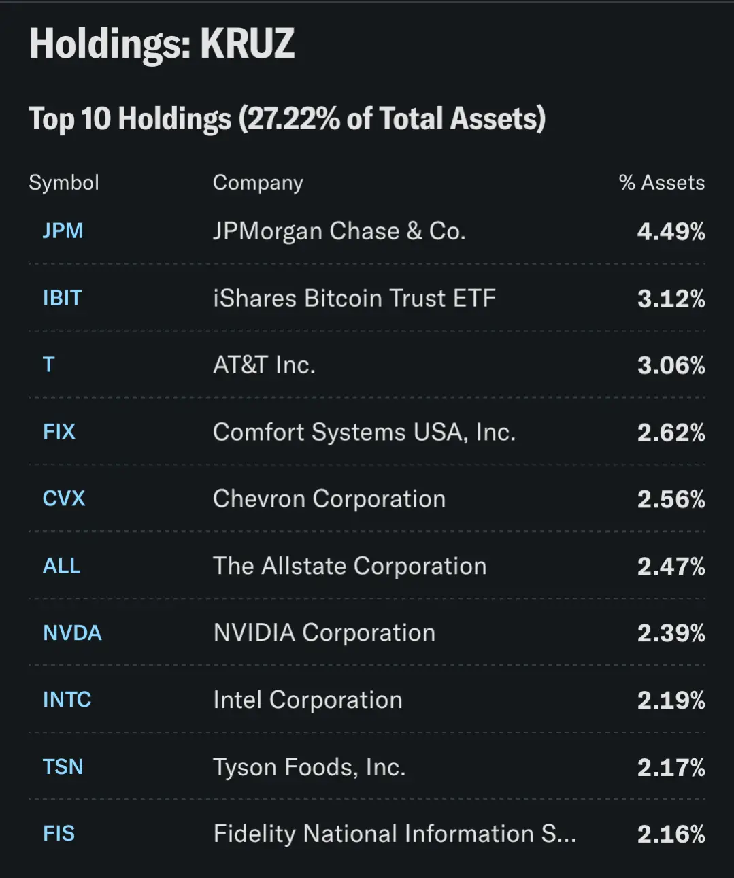Click the iShares Bitcoin Trust ETF name
Viewport: 734px width, 878px height.
coord(354,298)
